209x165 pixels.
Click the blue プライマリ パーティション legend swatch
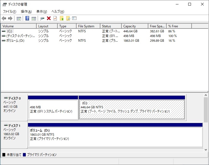pos(24,155)
